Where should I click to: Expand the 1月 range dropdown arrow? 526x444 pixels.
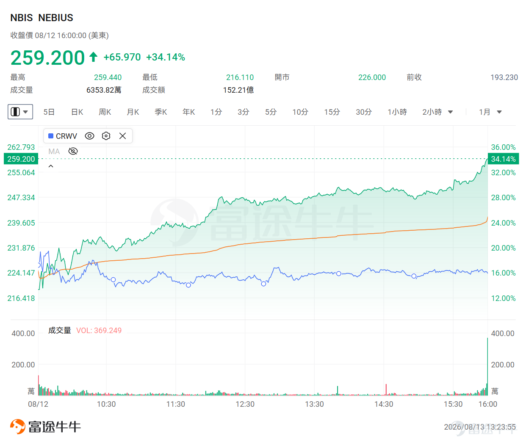point(499,112)
